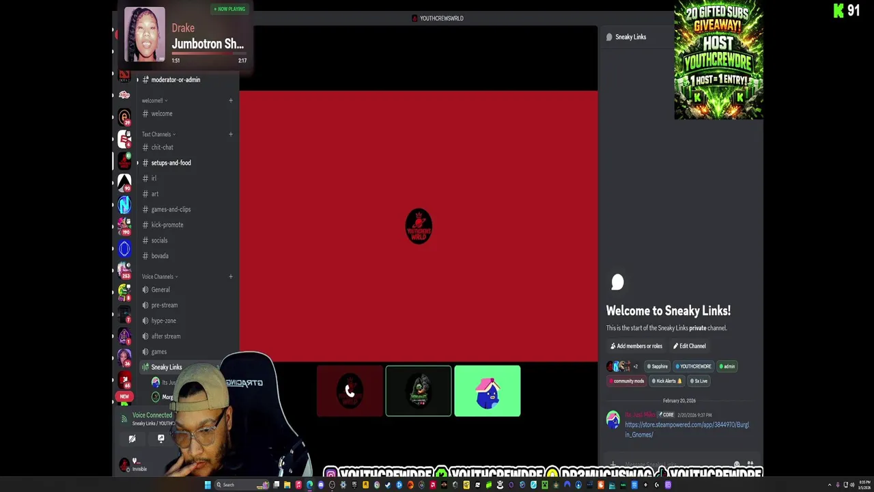This screenshot has height=492, width=874.
Task: Click speaker icon beside hype-zone channel
Action: 145,320
